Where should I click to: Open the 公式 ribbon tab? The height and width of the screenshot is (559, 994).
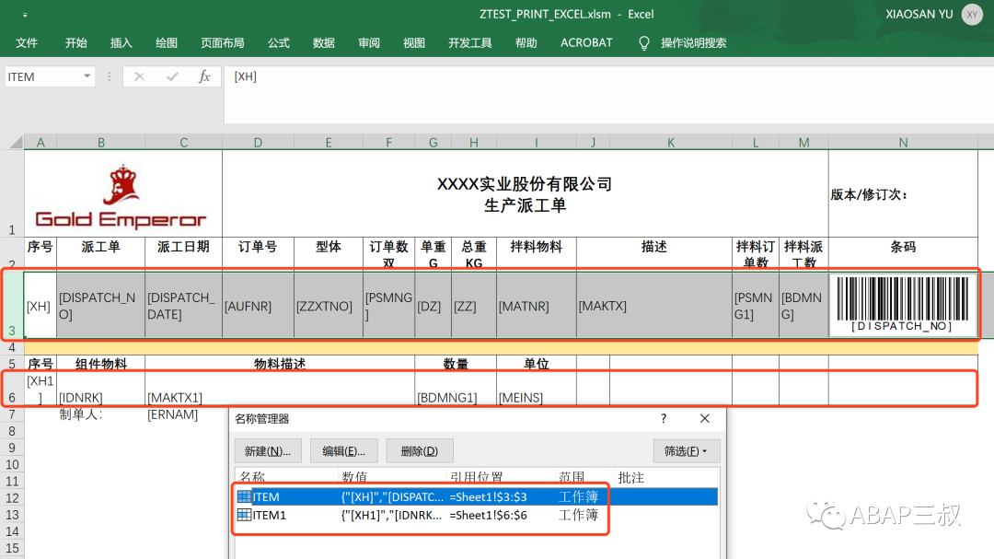(x=278, y=43)
